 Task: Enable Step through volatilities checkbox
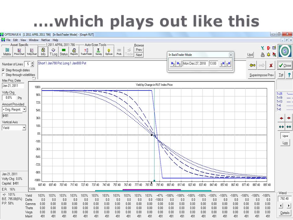[3, 75]
